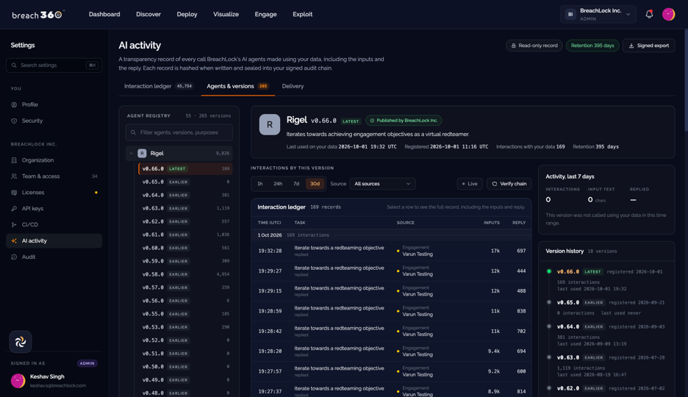Click the lock icon on Read-only record

click(513, 46)
